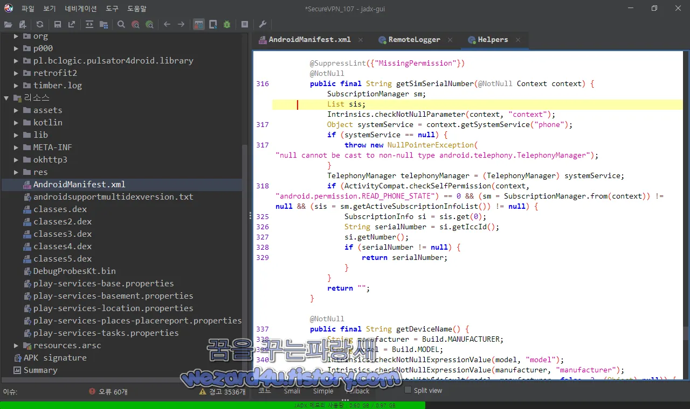Expand the p000 package node
This screenshot has height=409, width=690.
(x=16, y=48)
